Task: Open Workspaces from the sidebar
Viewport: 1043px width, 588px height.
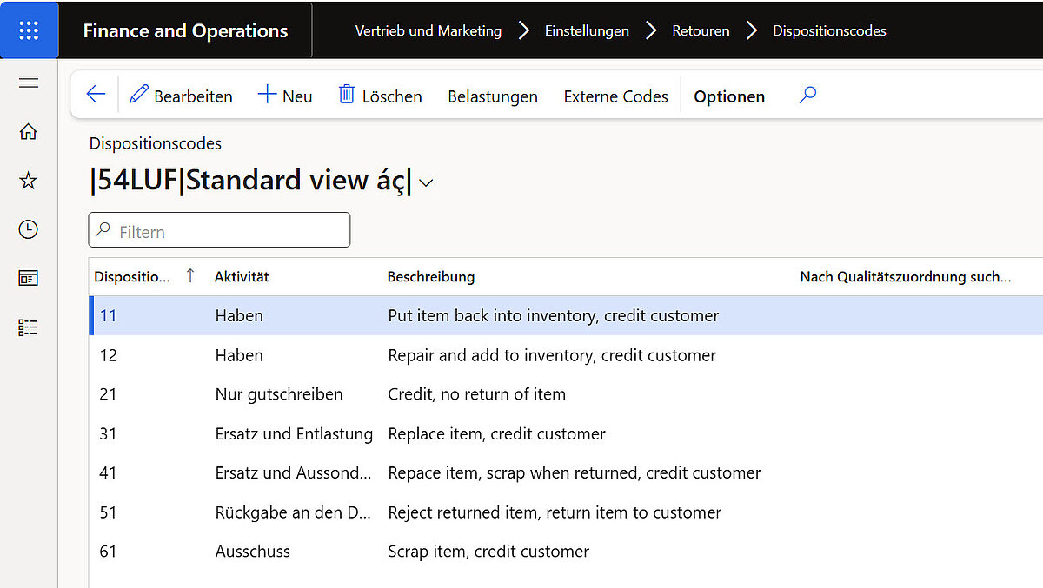Action: point(29,278)
